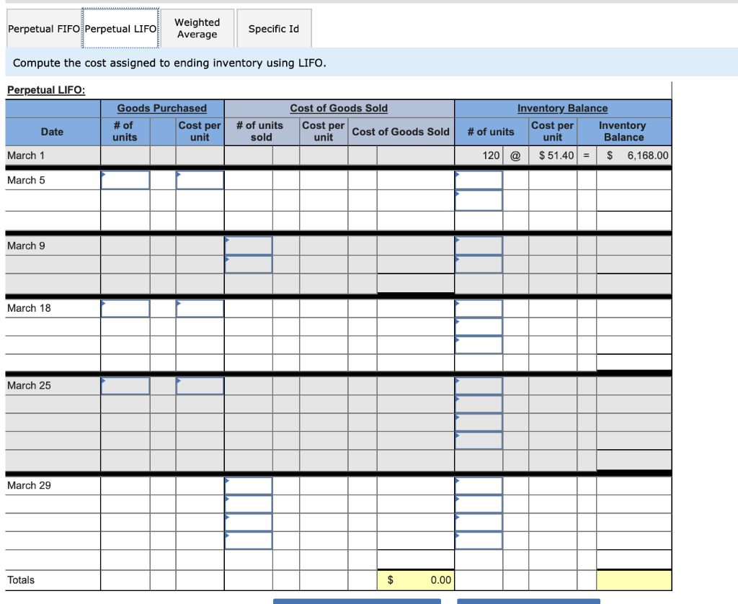Click the 0.00 Cost of Goods Sold total cell
738x604 pixels.
coord(416,580)
